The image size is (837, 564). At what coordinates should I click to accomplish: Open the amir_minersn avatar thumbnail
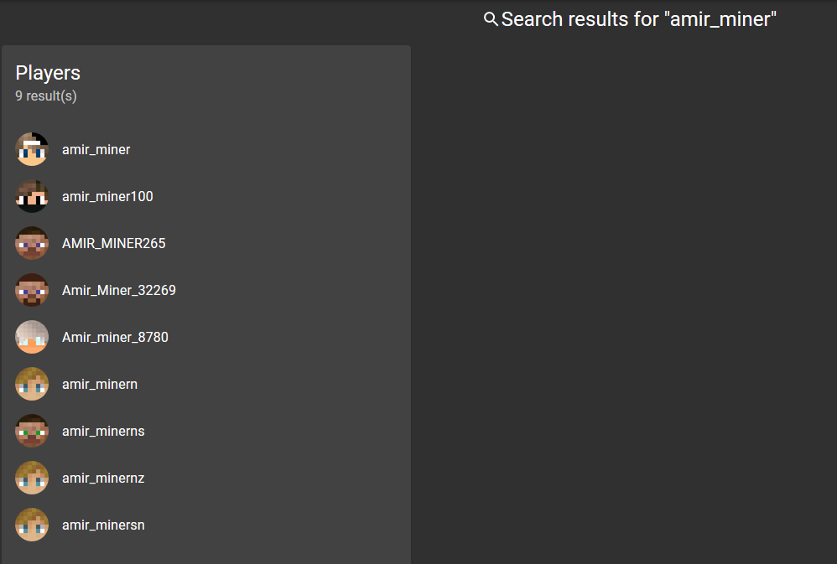click(x=32, y=525)
